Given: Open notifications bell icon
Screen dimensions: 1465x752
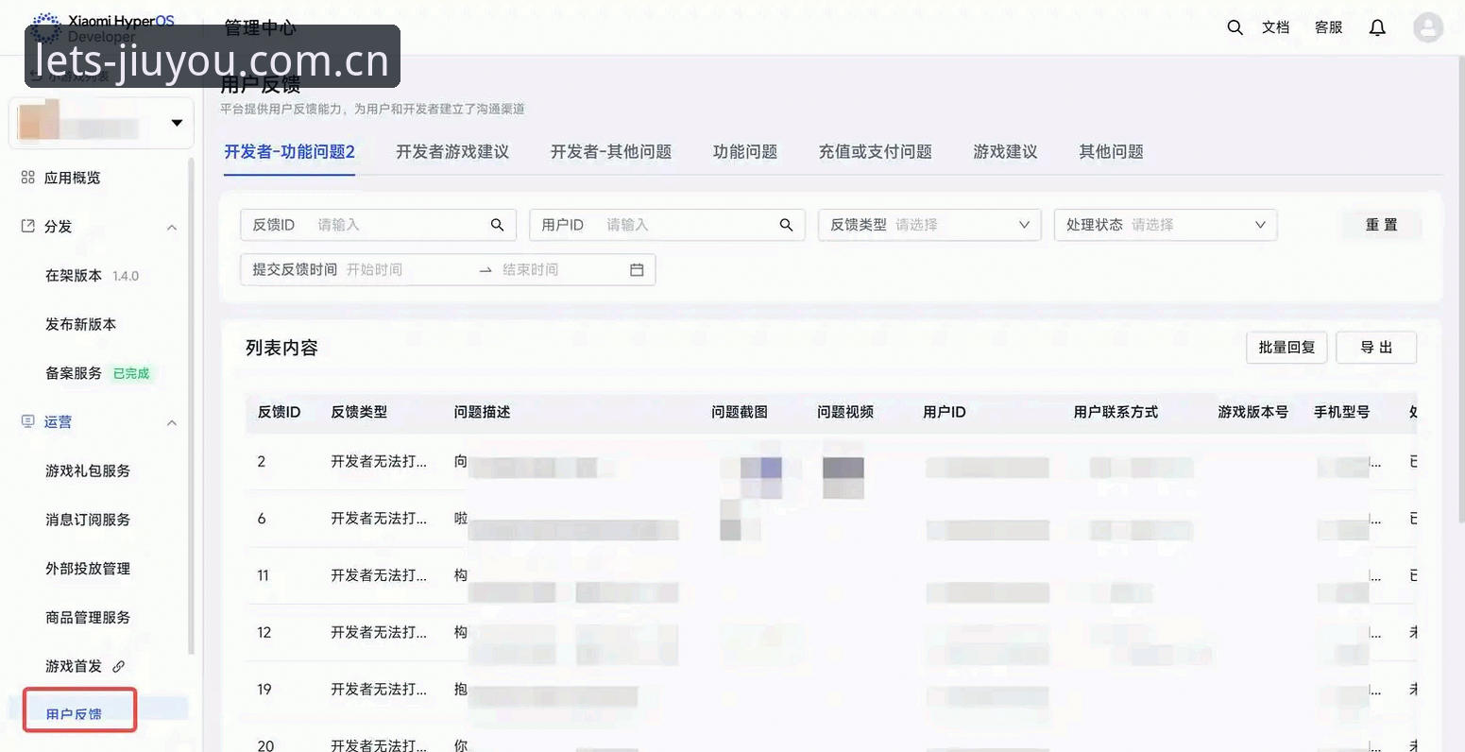Looking at the screenshot, I should 1377,27.
